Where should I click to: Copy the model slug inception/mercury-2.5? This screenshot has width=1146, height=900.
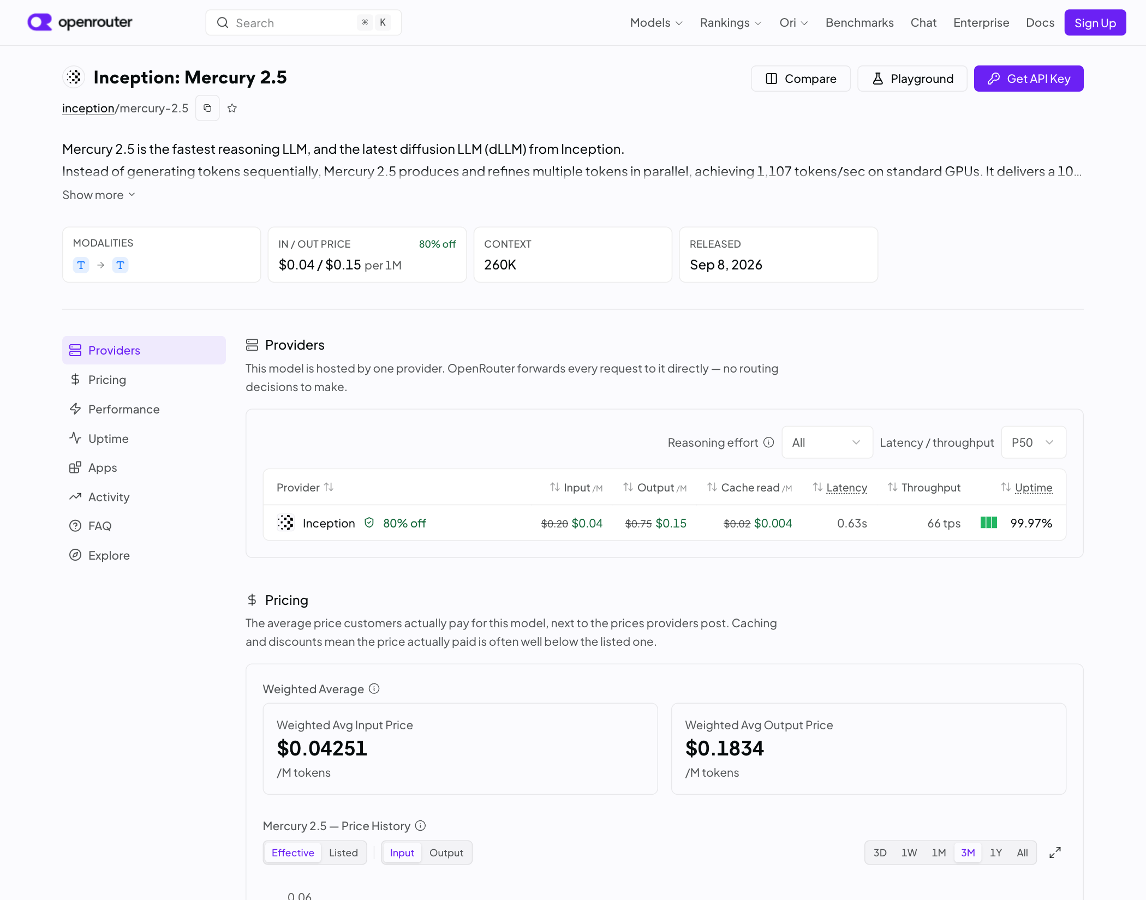point(207,108)
